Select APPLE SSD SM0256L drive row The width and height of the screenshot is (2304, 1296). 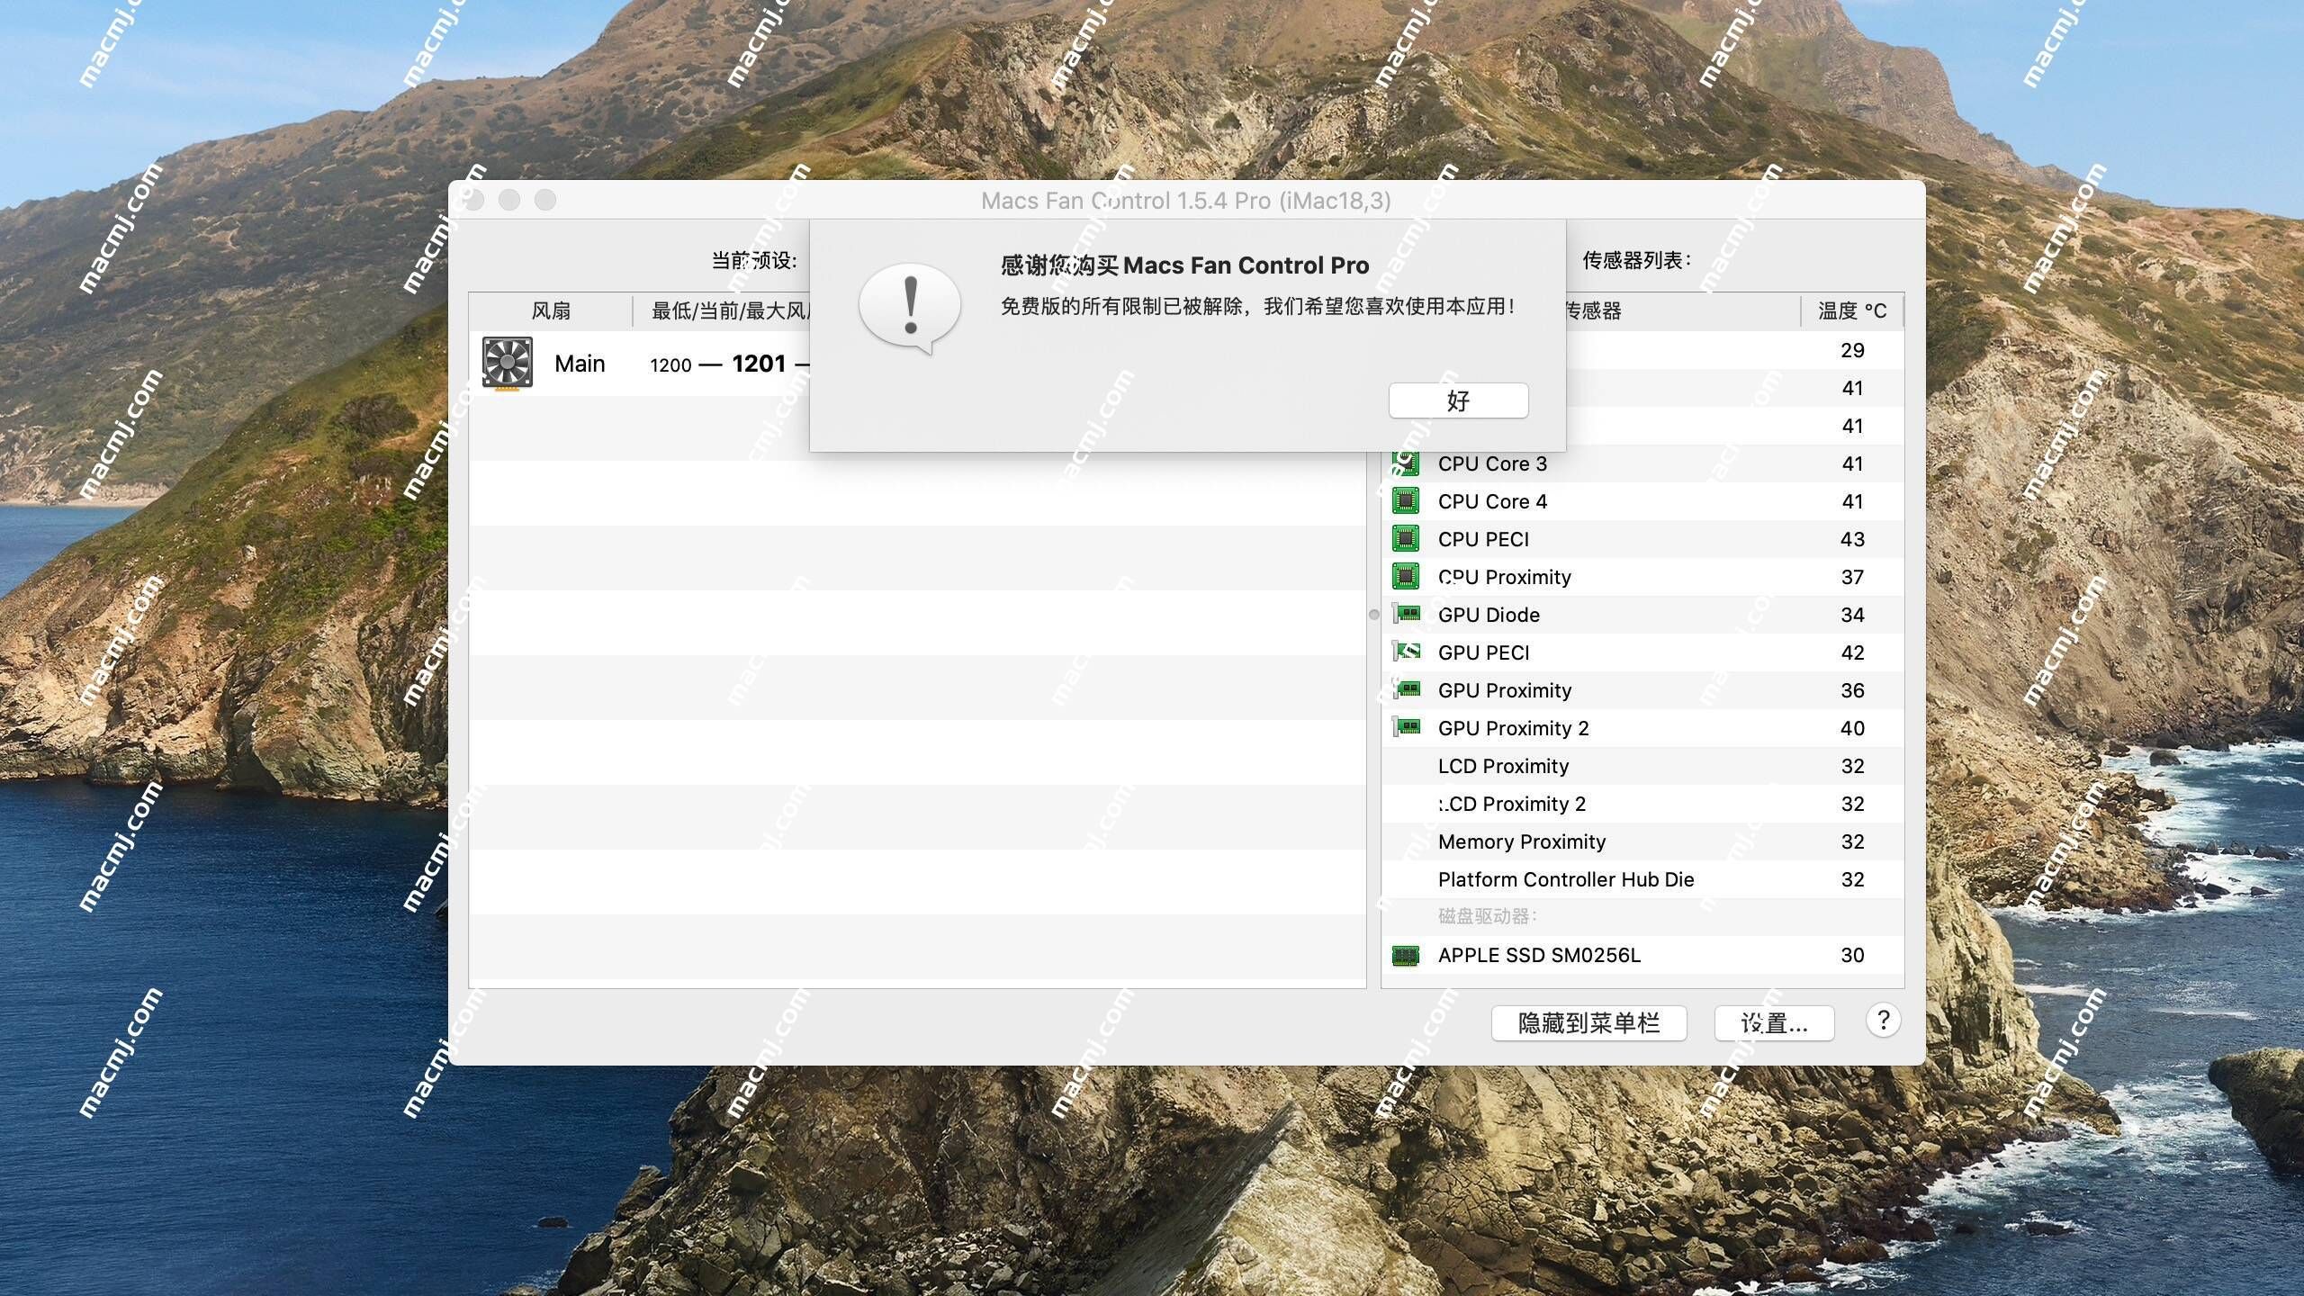tap(1642, 955)
